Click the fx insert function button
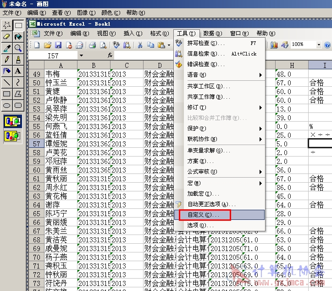332x291 pixels. tap(110, 56)
